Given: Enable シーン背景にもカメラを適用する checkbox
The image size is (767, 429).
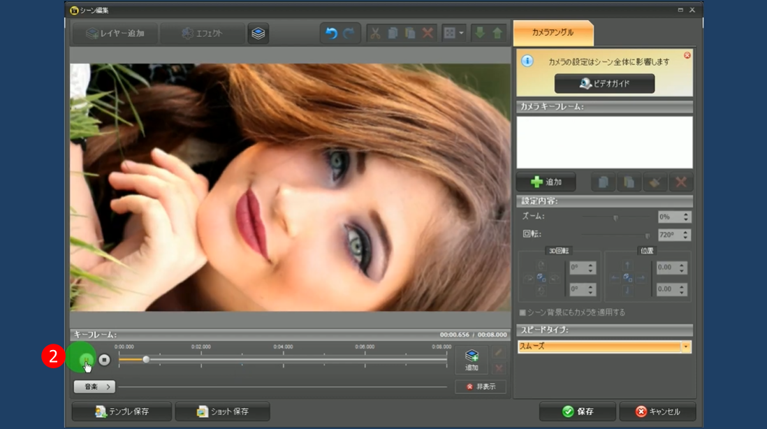Looking at the screenshot, I should (x=523, y=312).
